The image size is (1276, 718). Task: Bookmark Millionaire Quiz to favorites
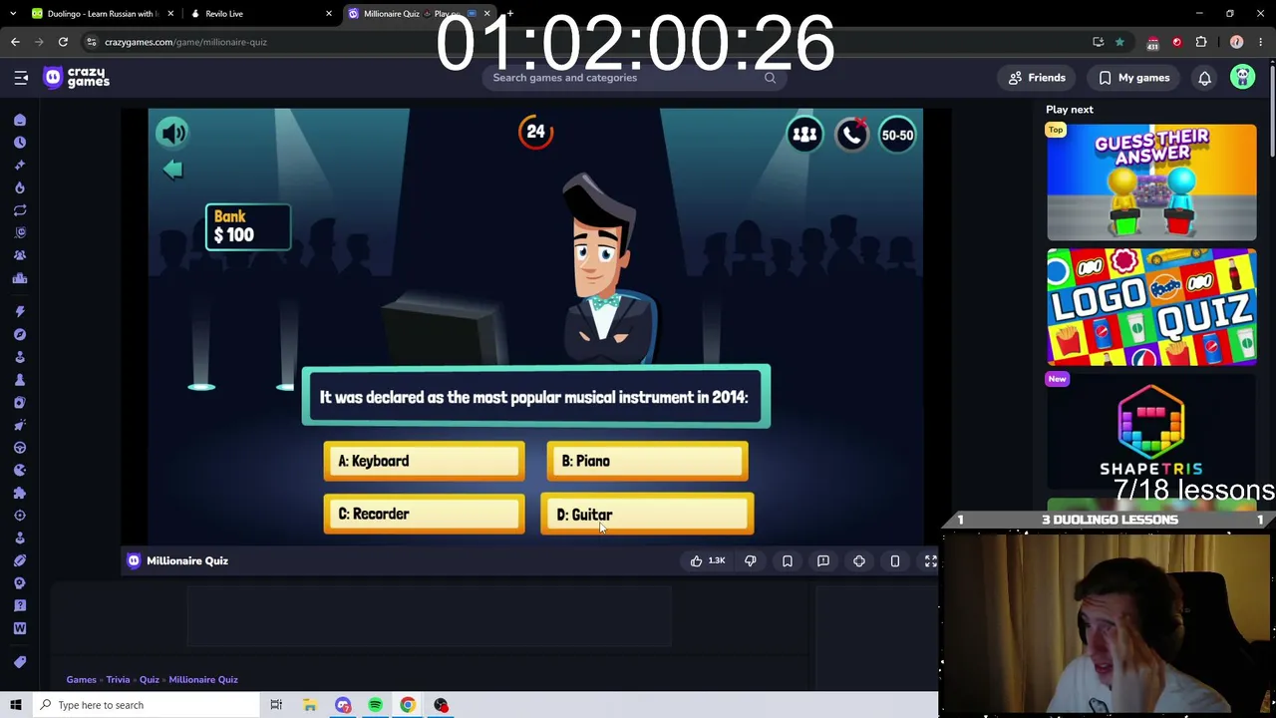point(787,560)
